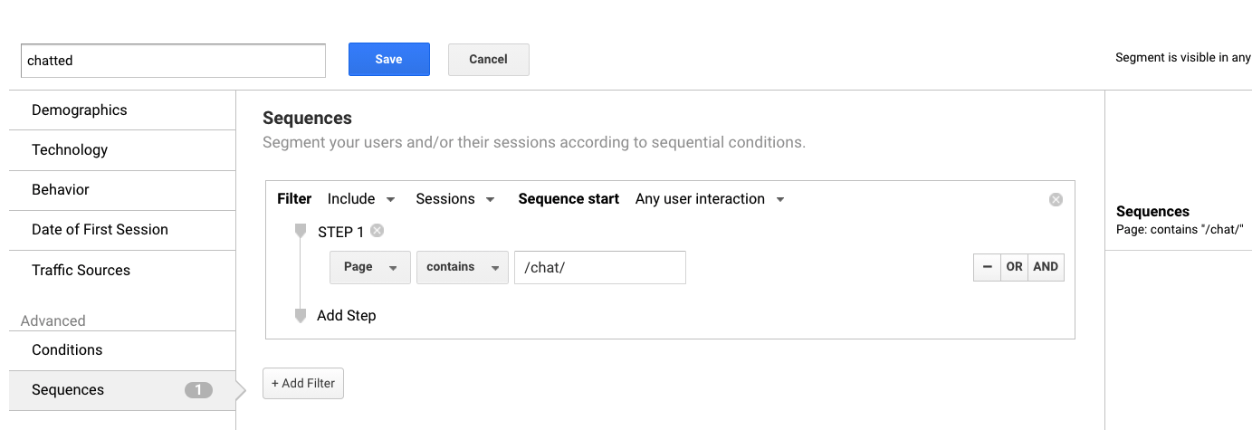The height and width of the screenshot is (430, 1252).
Task: Go to the Traffic Sources section
Action: [122, 271]
